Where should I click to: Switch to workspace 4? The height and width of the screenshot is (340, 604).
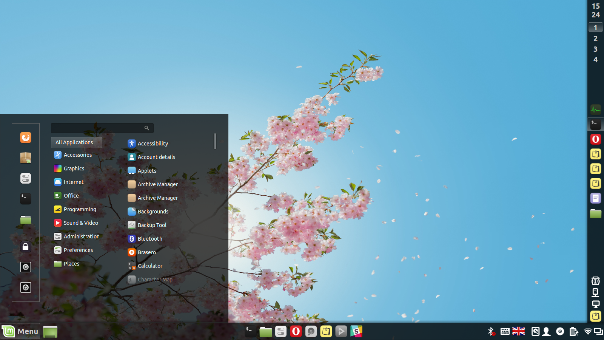596,60
